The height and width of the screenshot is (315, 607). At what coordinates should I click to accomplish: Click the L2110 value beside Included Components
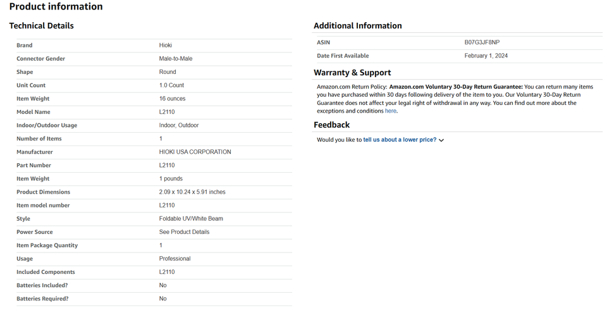point(167,272)
